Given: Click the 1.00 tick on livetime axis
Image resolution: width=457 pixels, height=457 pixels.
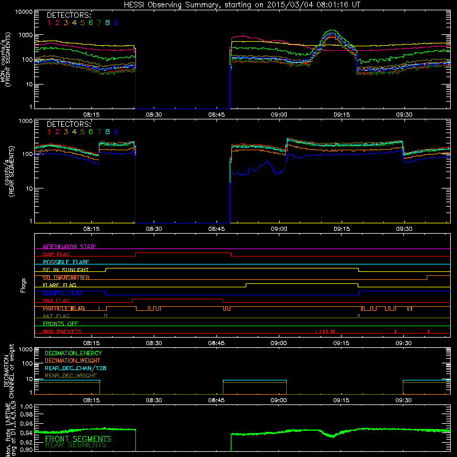Looking at the screenshot, I should click(x=26, y=406).
